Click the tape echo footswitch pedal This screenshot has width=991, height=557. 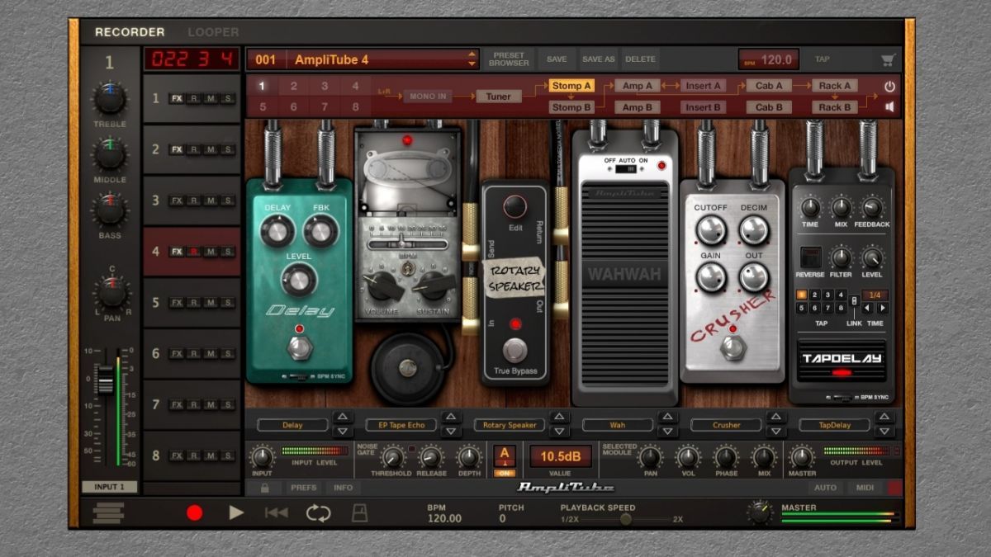tap(406, 368)
